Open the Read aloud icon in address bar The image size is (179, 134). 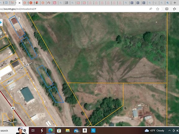[x=151, y=9]
